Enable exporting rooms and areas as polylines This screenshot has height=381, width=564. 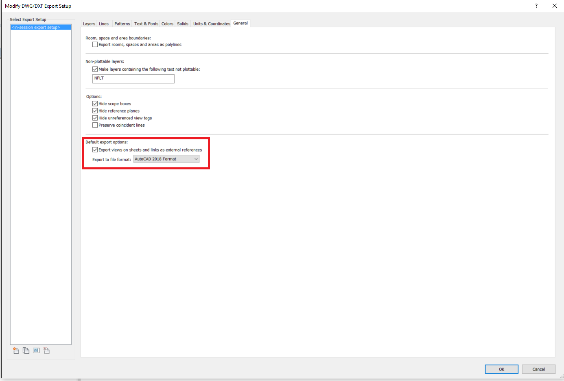[95, 44]
